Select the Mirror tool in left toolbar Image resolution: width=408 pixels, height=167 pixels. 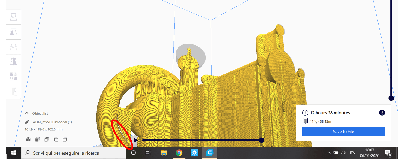click(13, 61)
